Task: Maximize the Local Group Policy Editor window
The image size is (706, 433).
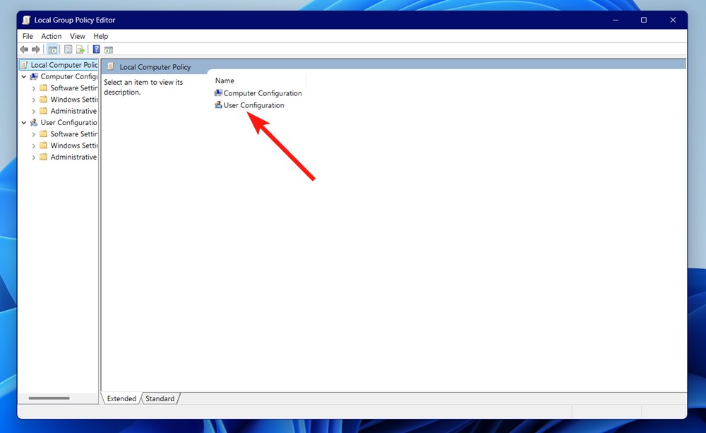Action: point(644,20)
